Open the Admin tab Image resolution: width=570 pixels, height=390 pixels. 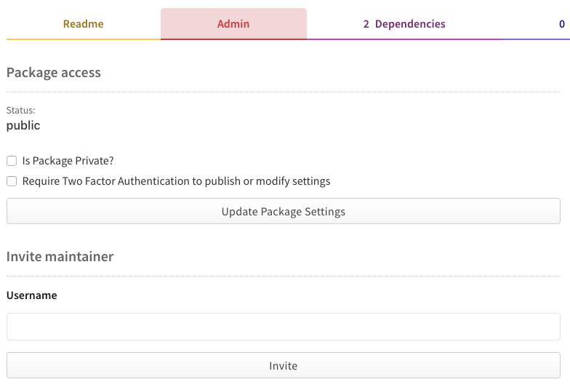coord(233,24)
